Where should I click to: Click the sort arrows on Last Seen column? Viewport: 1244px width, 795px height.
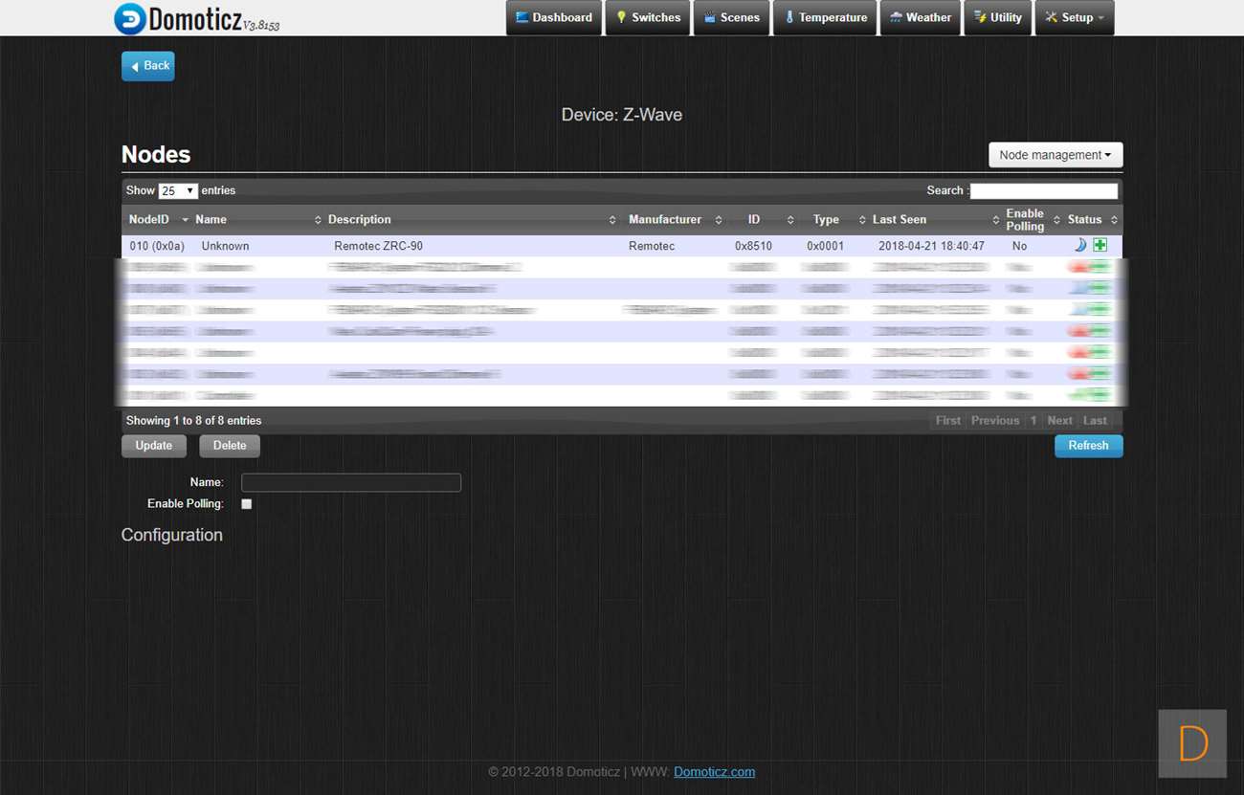coord(989,220)
